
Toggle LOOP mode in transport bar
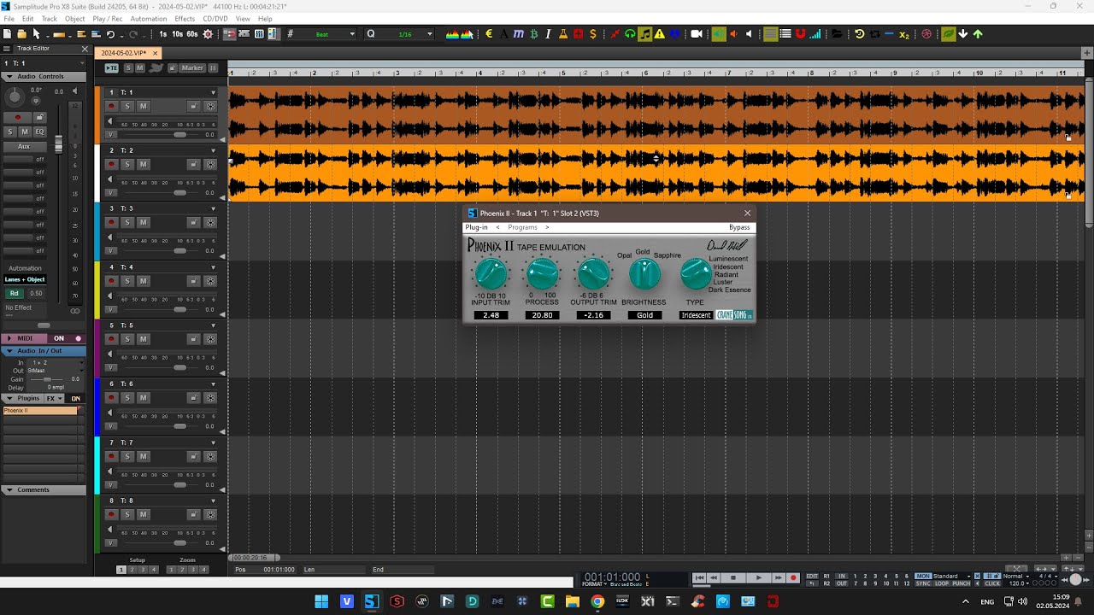(x=941, y=583)
